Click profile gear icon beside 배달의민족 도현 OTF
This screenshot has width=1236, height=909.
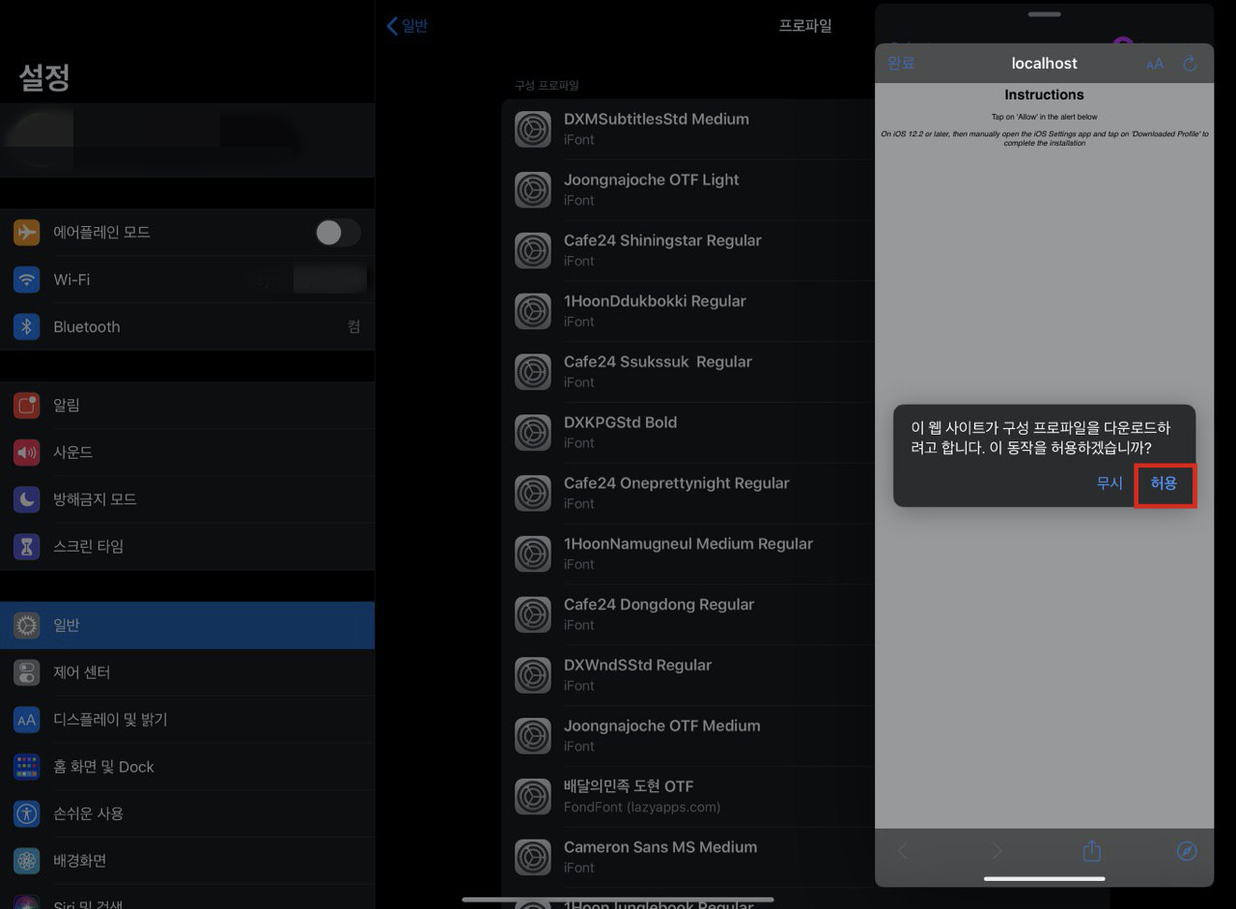pyautogui.click(x=533, y=797)
